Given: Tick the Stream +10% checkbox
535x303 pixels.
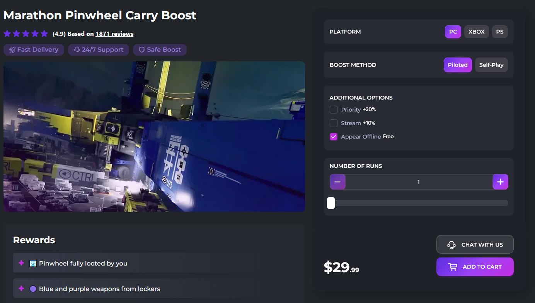Looking at the screenshot, I should click(334, 123).
